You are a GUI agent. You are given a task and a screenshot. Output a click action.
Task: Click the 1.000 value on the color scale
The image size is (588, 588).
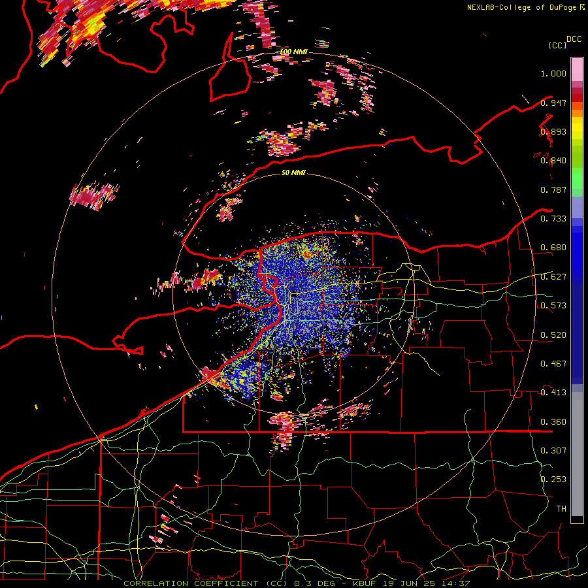tap(553, 73)
